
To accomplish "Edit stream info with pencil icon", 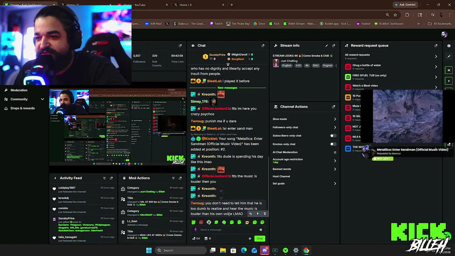I will pyautogui.click(x=326, y=46).
